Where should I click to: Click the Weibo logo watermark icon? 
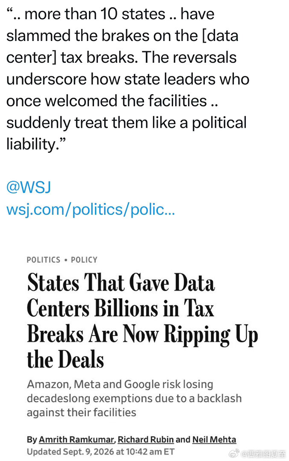click(x=234, y=454)
